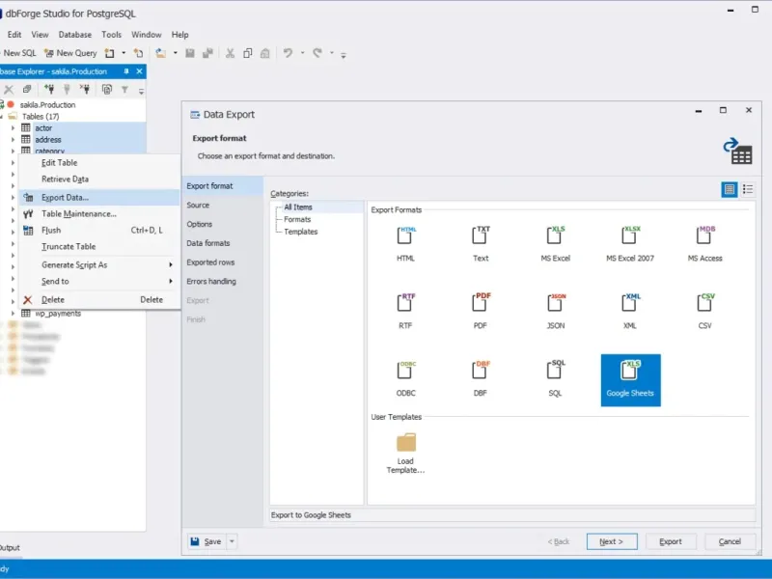The height and width of the screenshot is (579, 772).
Task: Click the Cut scissors toolbar icon
Action: coord(230,53)
